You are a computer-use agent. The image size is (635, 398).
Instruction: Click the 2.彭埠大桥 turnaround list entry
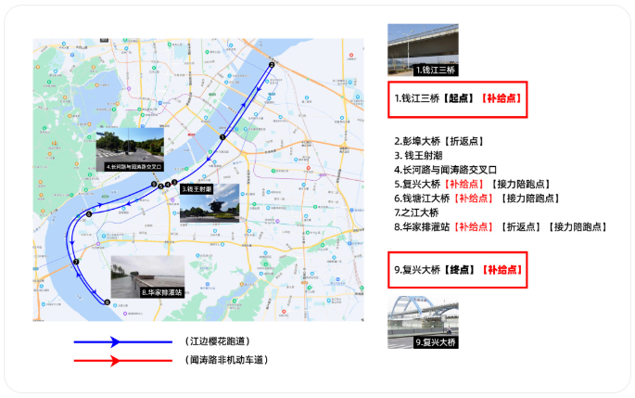[x=438, y=142]
